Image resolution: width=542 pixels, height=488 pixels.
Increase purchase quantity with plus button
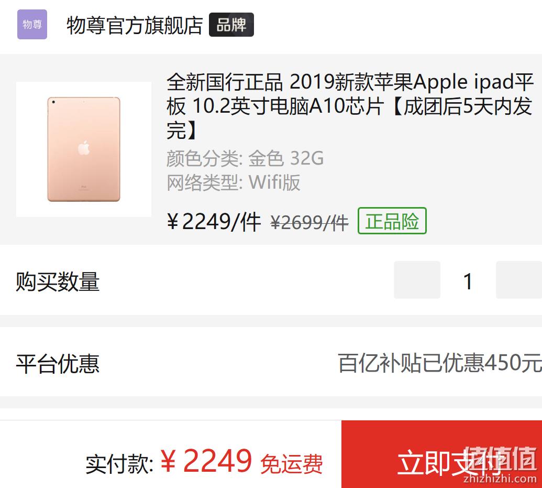[x=519, y=280]
